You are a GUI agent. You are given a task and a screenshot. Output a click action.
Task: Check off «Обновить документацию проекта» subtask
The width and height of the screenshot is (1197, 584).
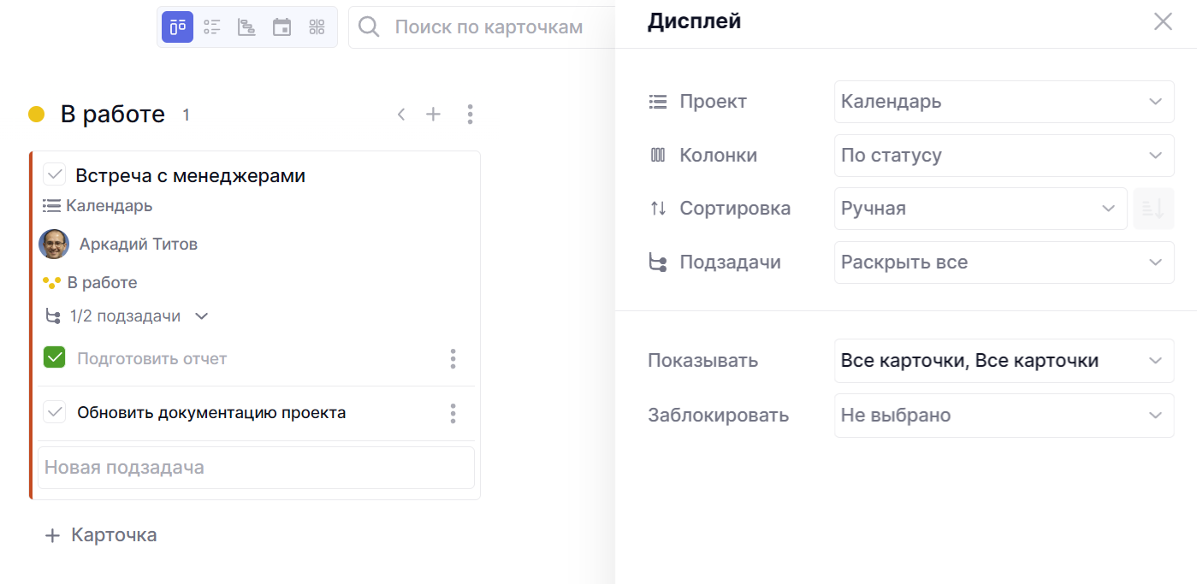click(x=55, y=412)
